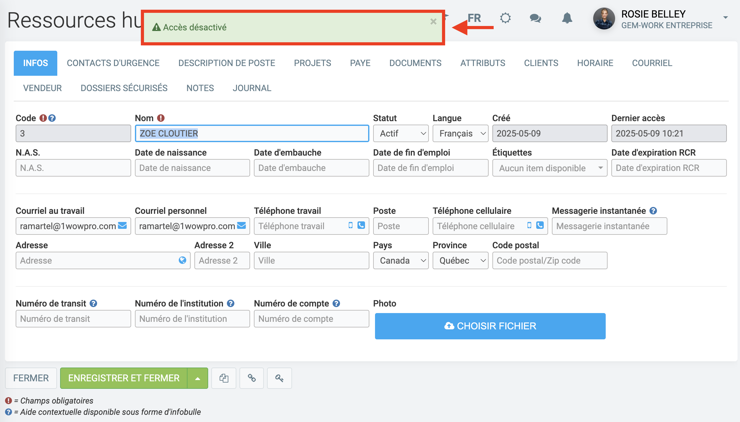The height and width of the screenshot is (422, 740).
Task: Click the link chain icon button
Action: click(x=252, y=378)
